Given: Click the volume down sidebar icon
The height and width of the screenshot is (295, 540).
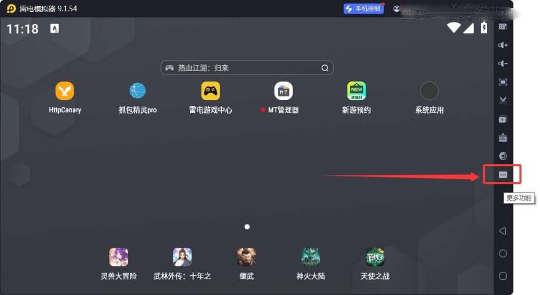Looking at the screenshot, I should (503, 63).
